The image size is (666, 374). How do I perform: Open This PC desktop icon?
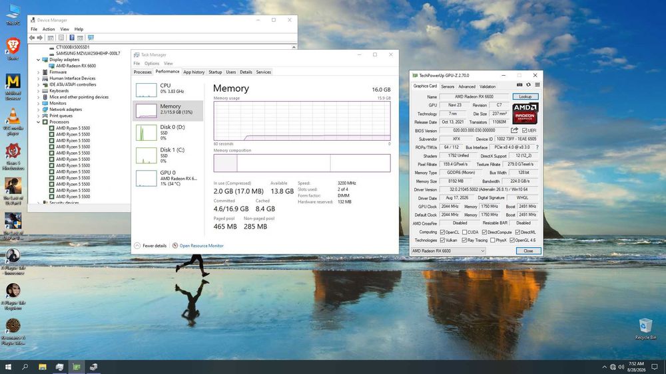pyautogui.click(x=13, y=15)
